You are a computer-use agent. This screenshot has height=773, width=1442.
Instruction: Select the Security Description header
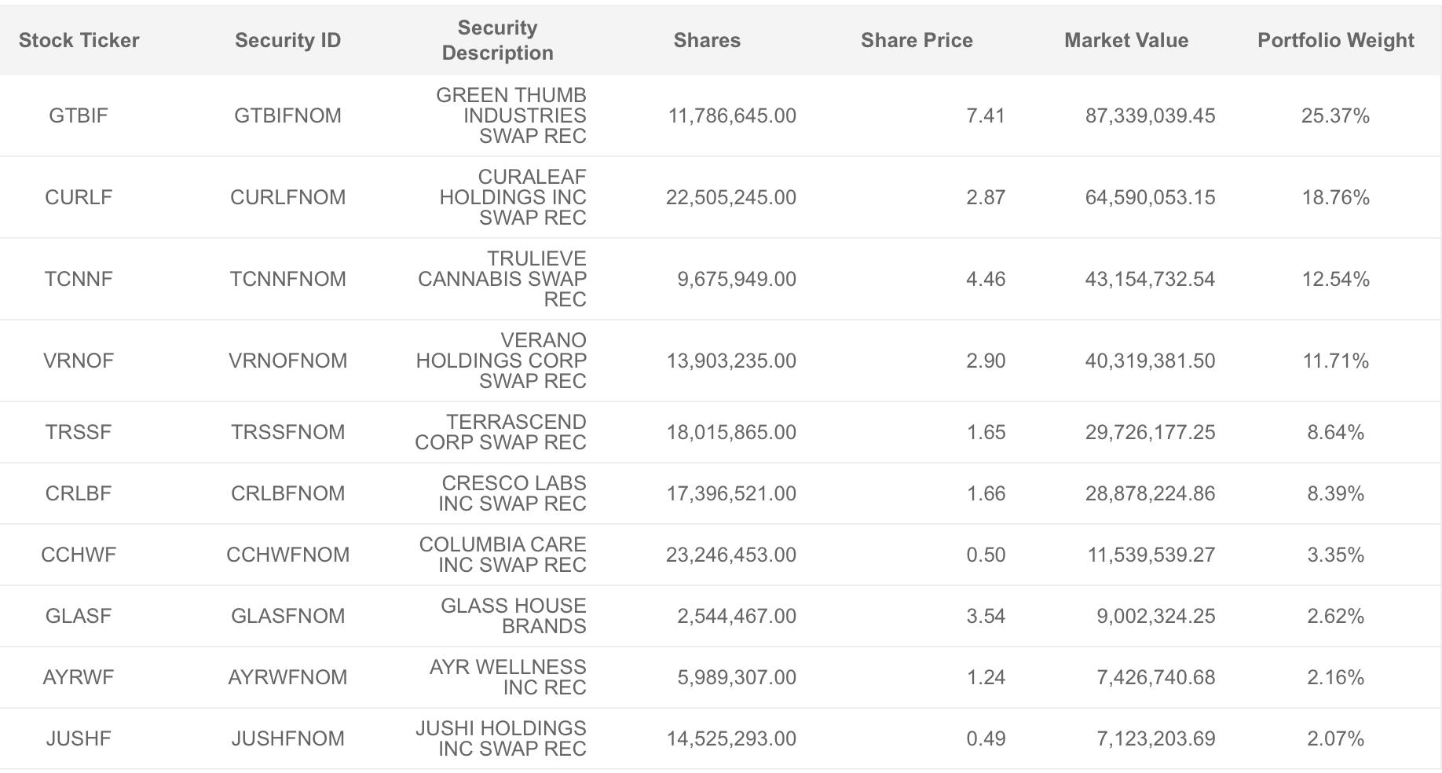coord(497,40)
